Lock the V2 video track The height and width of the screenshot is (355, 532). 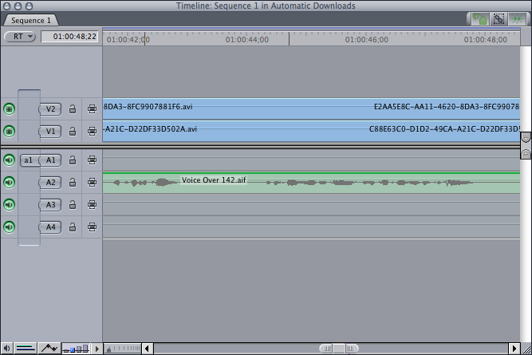(x=73, y=109)
